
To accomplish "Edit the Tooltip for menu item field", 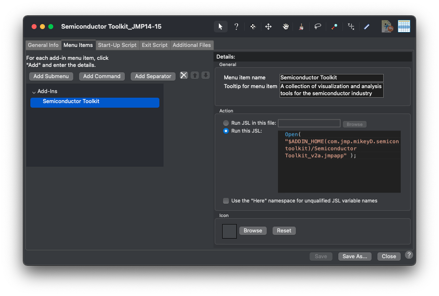I will pyautogui.click(x=331, y=90).
